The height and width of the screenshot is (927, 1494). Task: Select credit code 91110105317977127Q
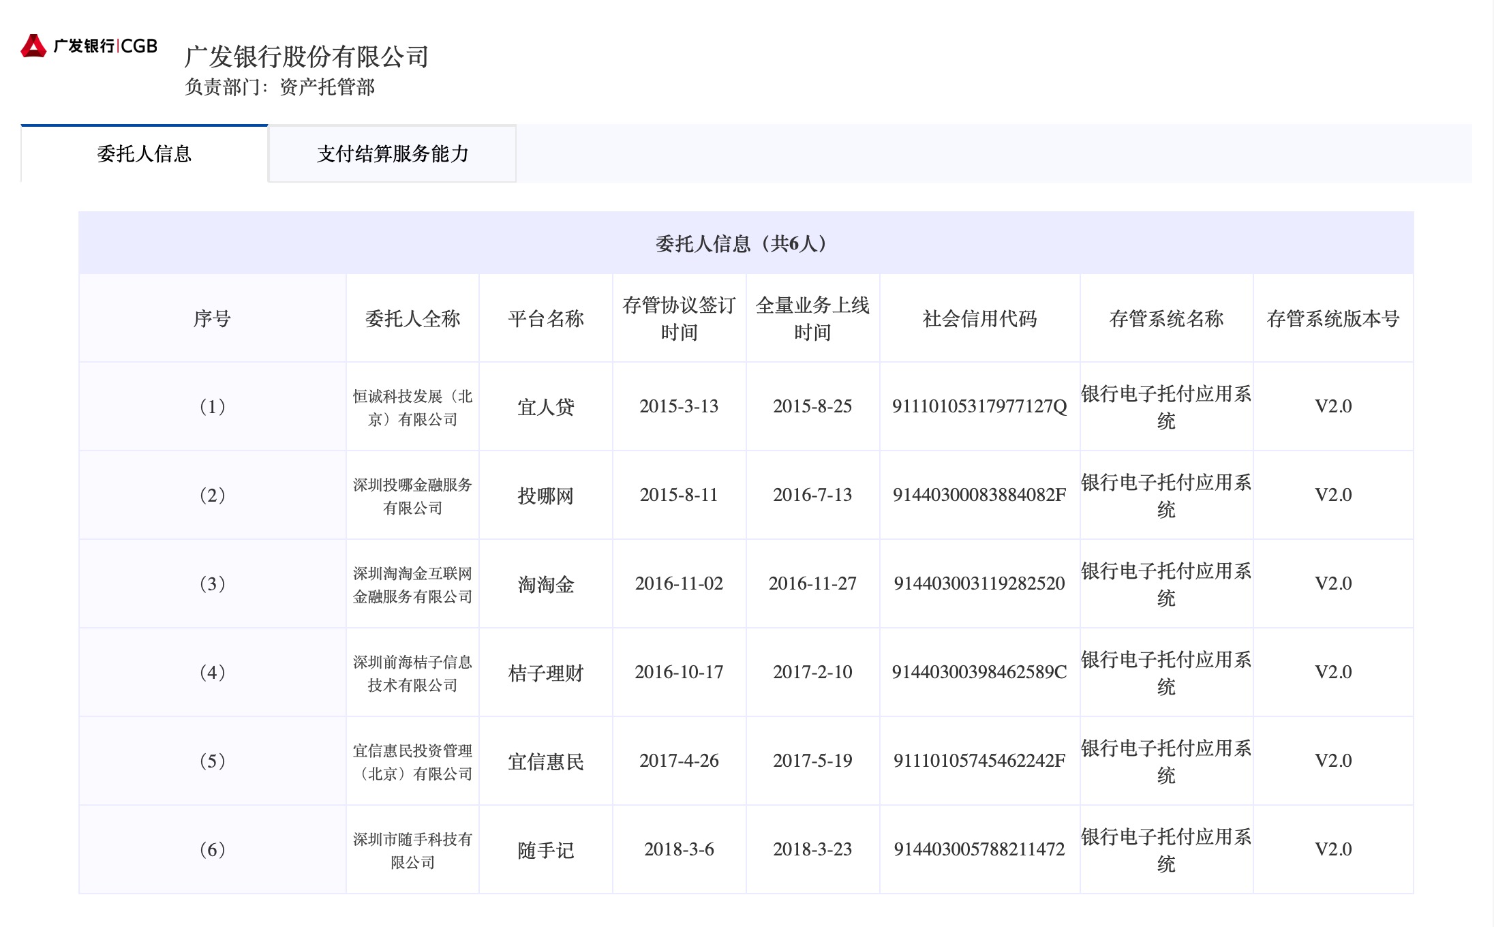[979, 406]
